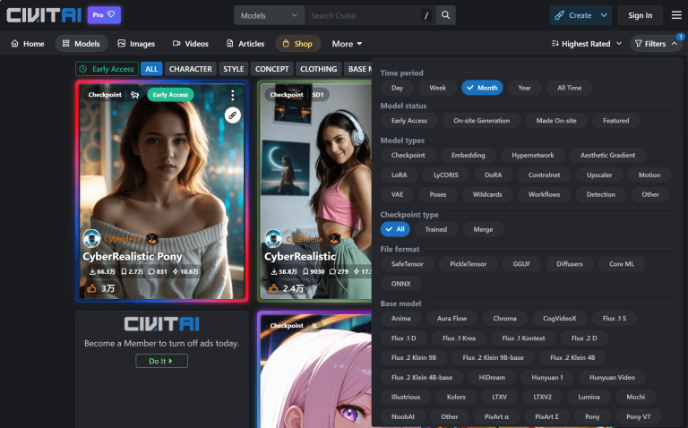This screenshot has height=428, width=688.
Task: Toggle the SafeTensor file format filter
Action: pyautogui.click(x=408, y=264)
